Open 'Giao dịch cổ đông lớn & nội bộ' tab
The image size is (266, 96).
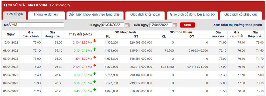coord(192,15)
